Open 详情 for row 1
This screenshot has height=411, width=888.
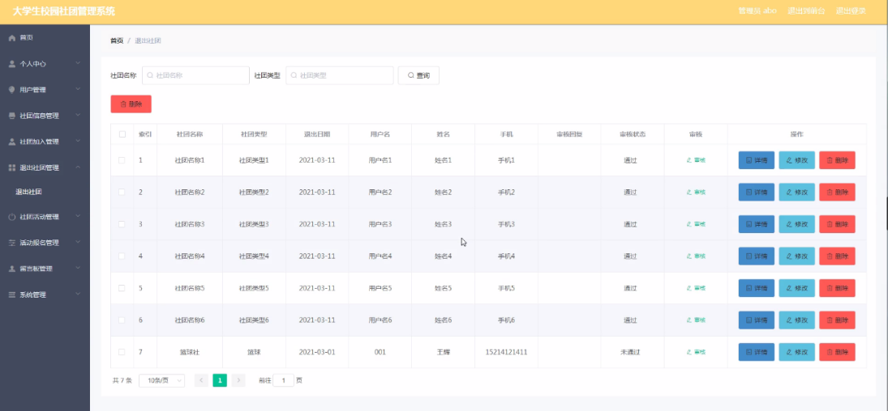[756, 160]
